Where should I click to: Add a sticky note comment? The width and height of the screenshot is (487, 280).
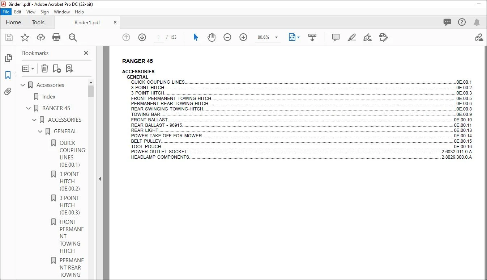336,37
